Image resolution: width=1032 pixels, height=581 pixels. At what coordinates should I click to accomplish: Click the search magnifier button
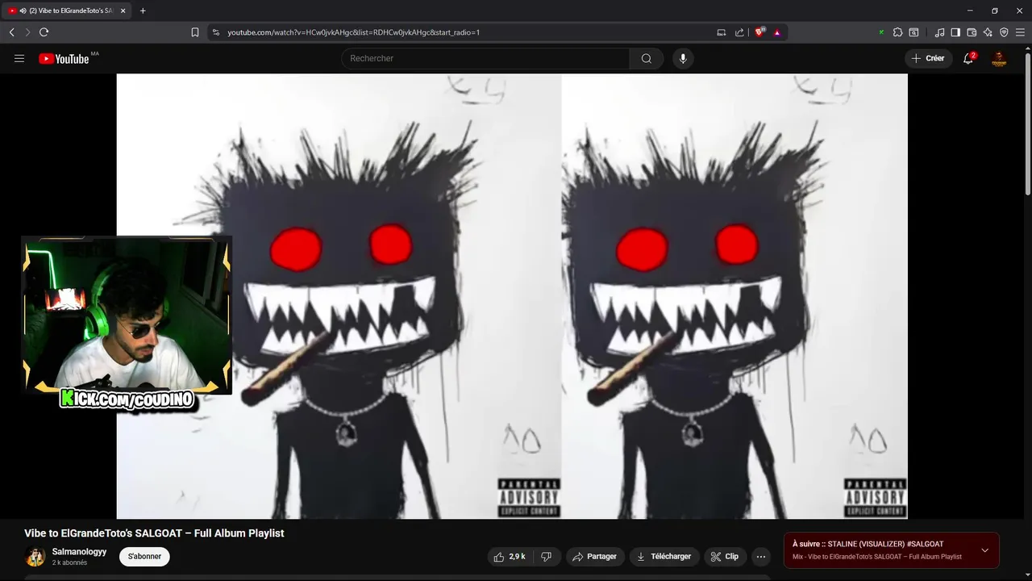(x=647, y=58)
